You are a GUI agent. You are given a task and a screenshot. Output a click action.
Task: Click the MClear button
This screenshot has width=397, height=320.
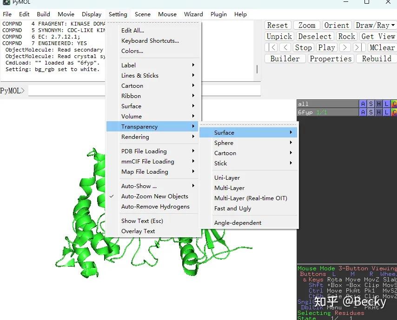382,47
